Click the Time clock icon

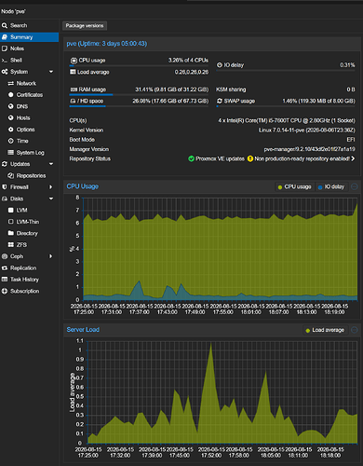coord(11,141)
